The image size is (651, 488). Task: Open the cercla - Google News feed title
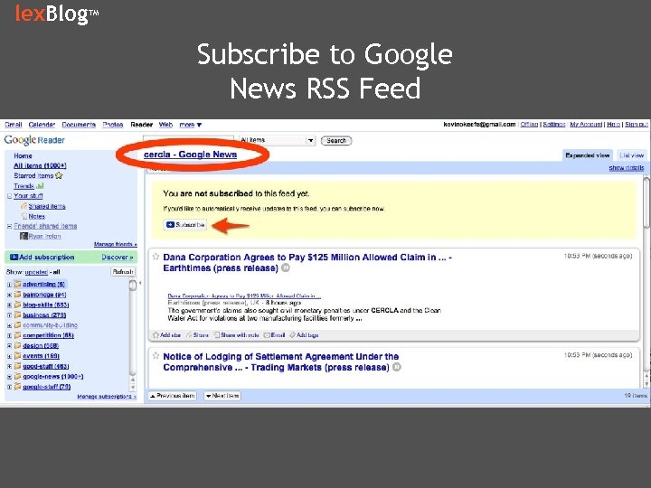190,155
